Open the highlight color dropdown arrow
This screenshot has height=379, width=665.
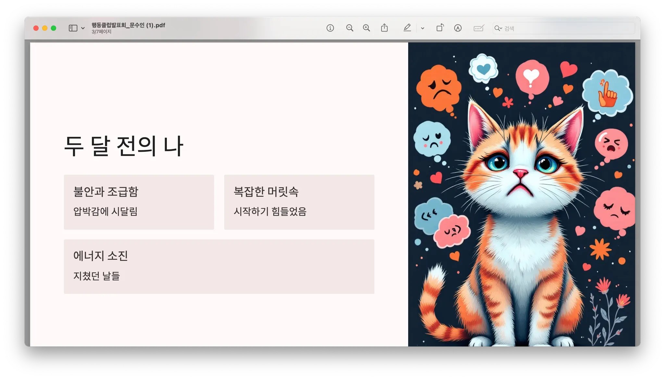422,28
